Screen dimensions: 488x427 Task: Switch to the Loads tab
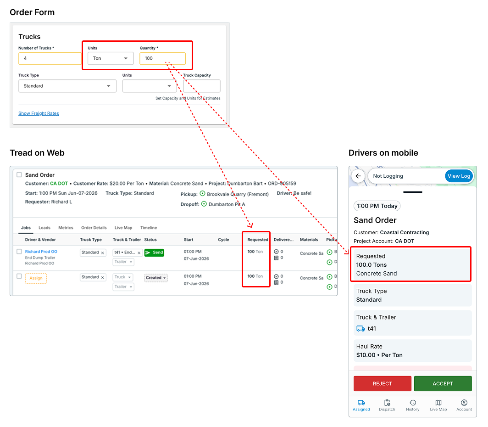point(44,228)
